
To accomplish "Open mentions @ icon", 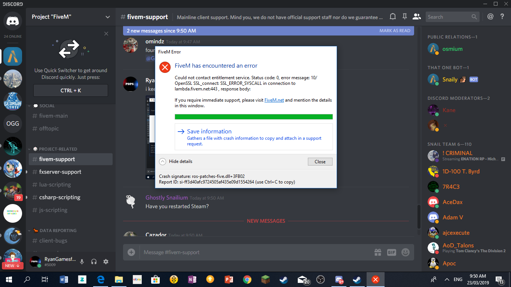I will (x=490, y=16).
